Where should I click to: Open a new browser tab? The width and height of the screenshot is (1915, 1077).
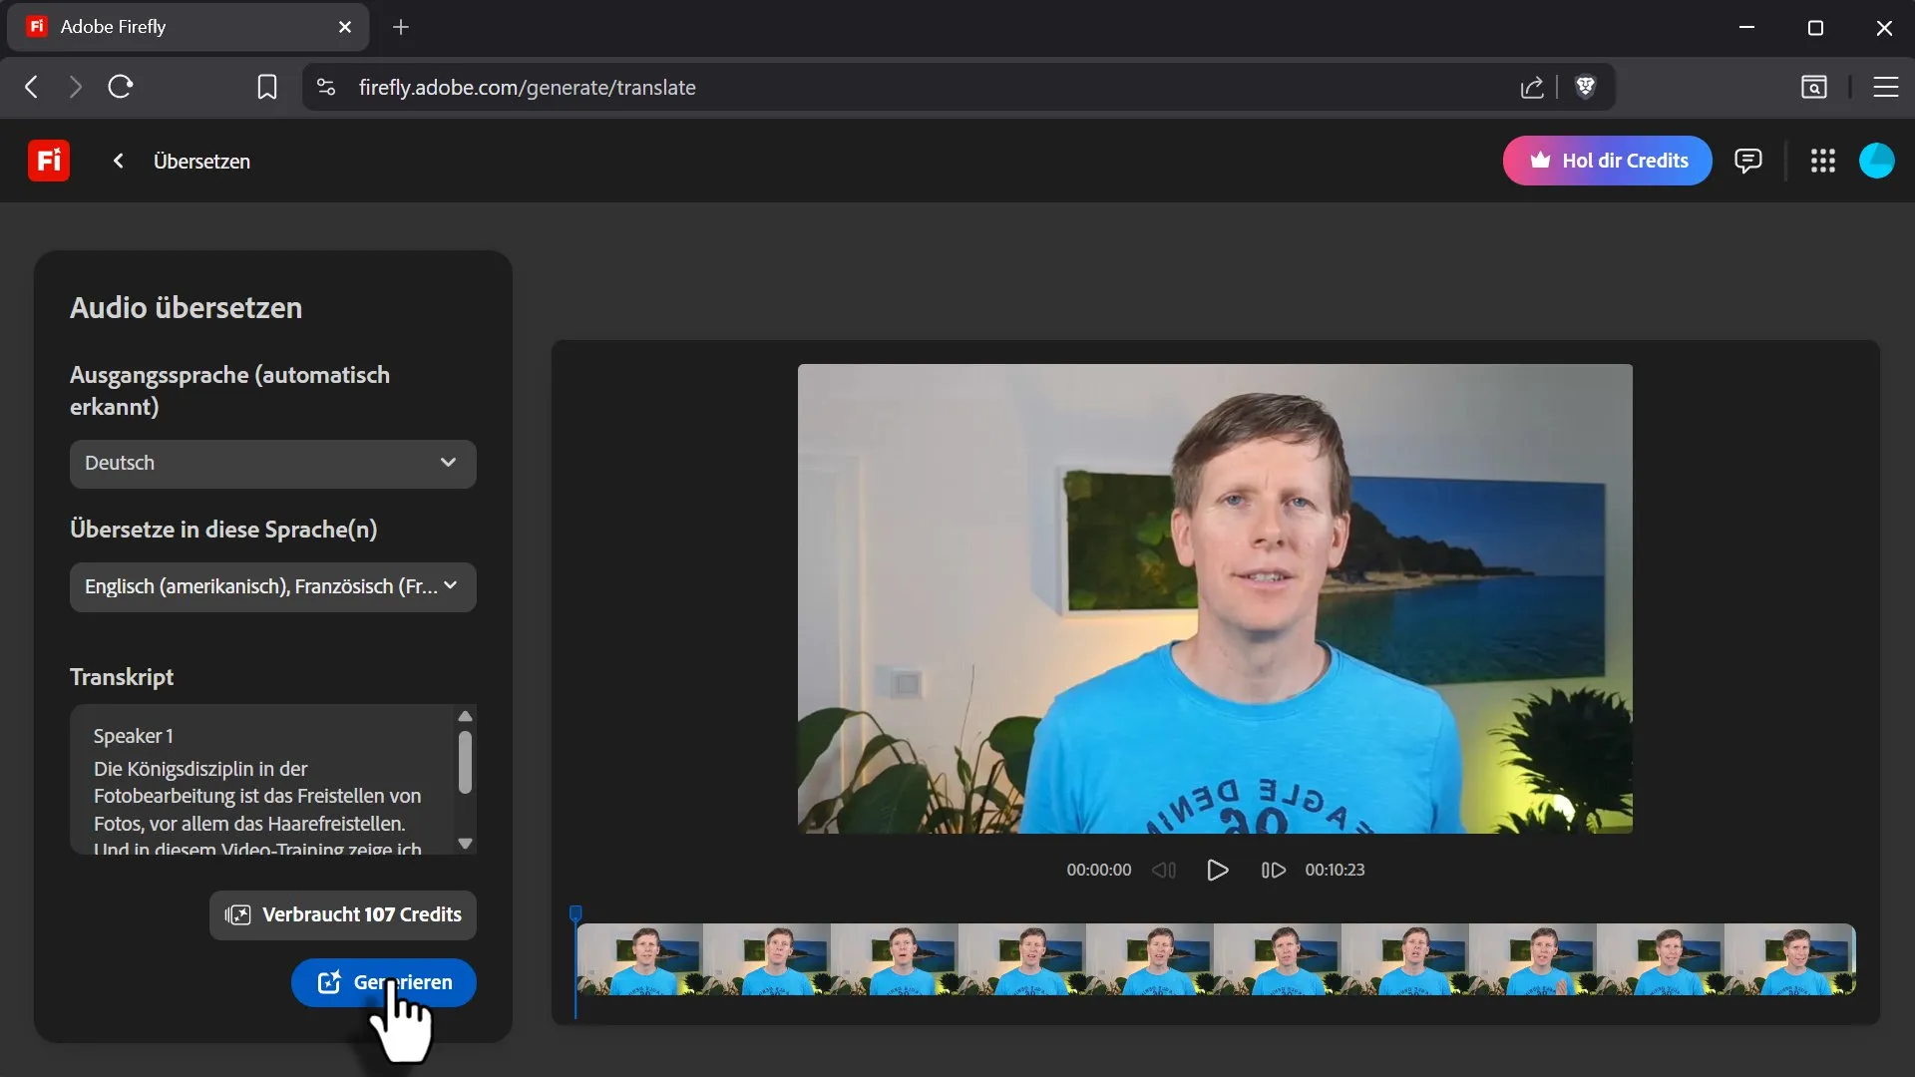[401, 27]
